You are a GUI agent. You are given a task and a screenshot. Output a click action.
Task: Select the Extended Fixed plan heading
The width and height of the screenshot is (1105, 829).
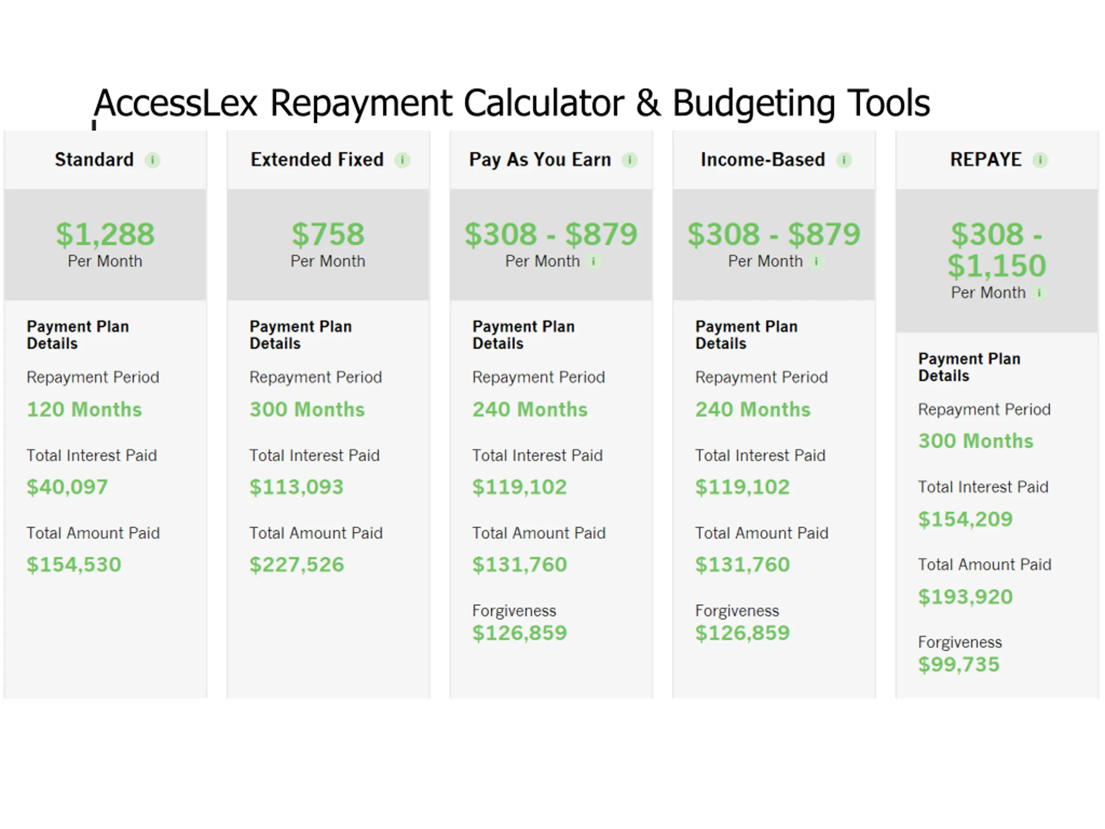pos(317,160)
